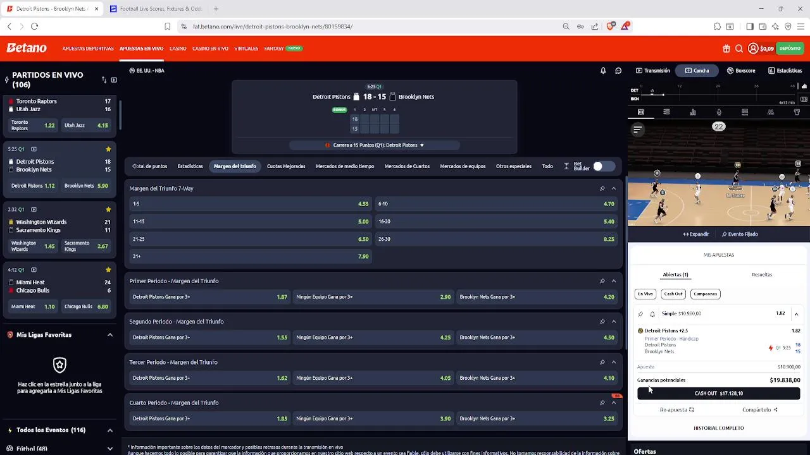This screenshot has width=810, height=455.
Task: Toggle the browser sidebar panel
Action: [x=750, y=27]
